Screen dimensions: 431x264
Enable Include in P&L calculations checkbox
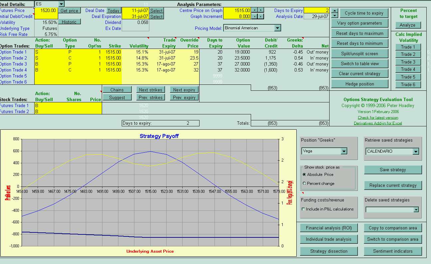tap(303, 209)
